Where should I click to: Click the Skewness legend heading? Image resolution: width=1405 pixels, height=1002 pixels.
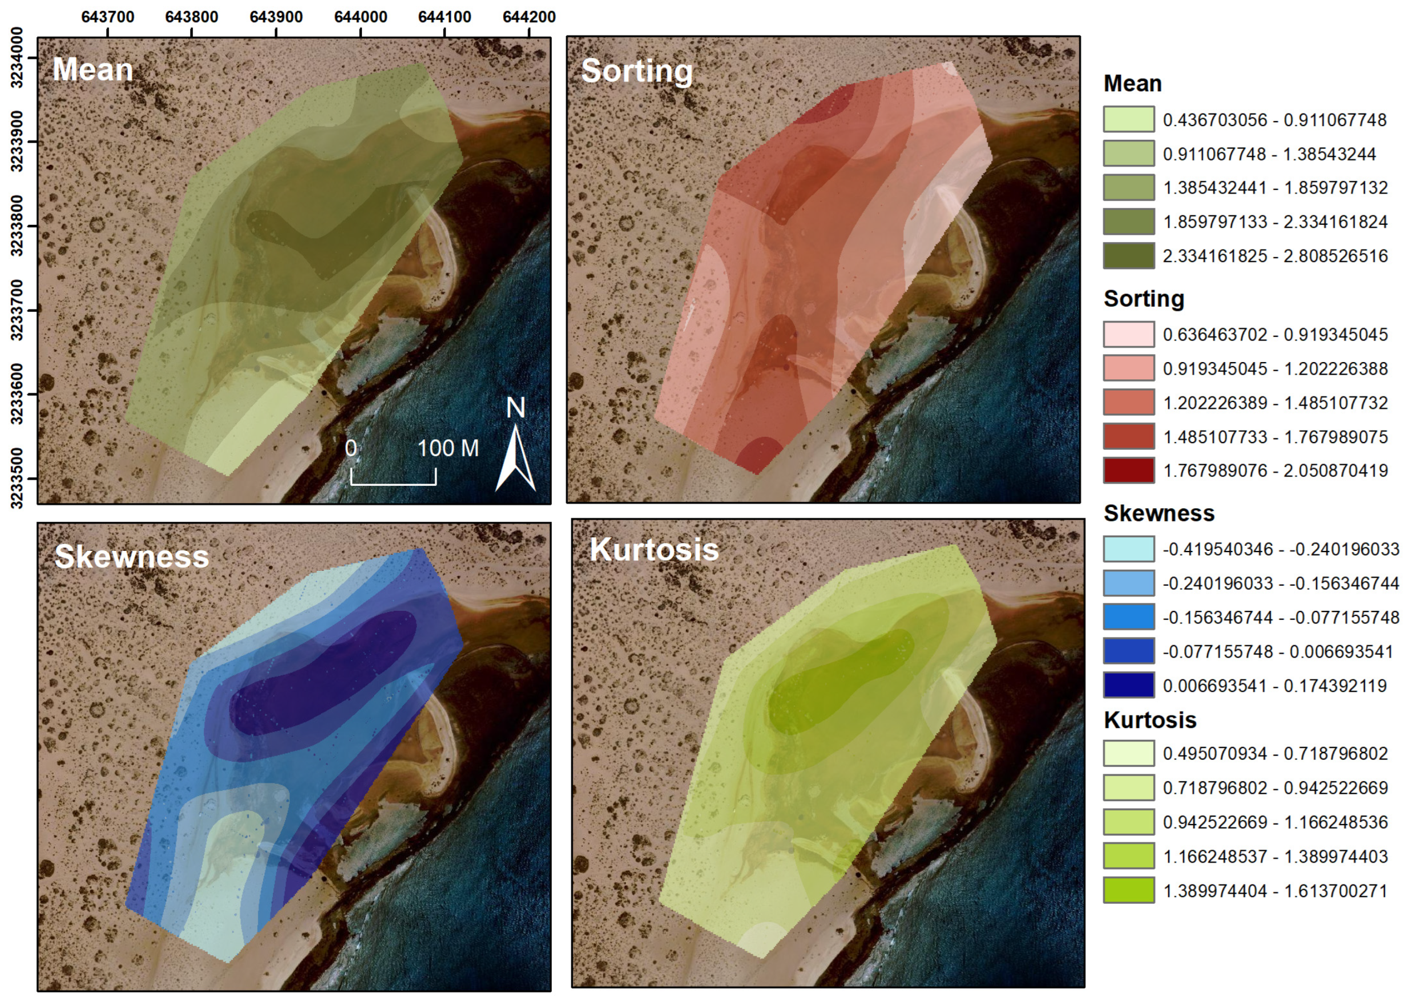[x=1158, y=513]
